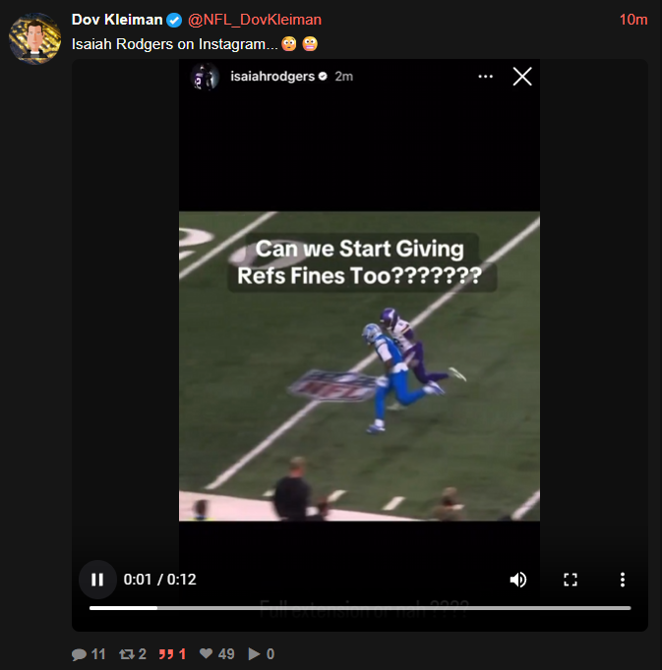Image resolution: width=662 pixels, height=670 pixels.
Task: Open the Dov Kleiman display name
Action: tap(117, 20)
